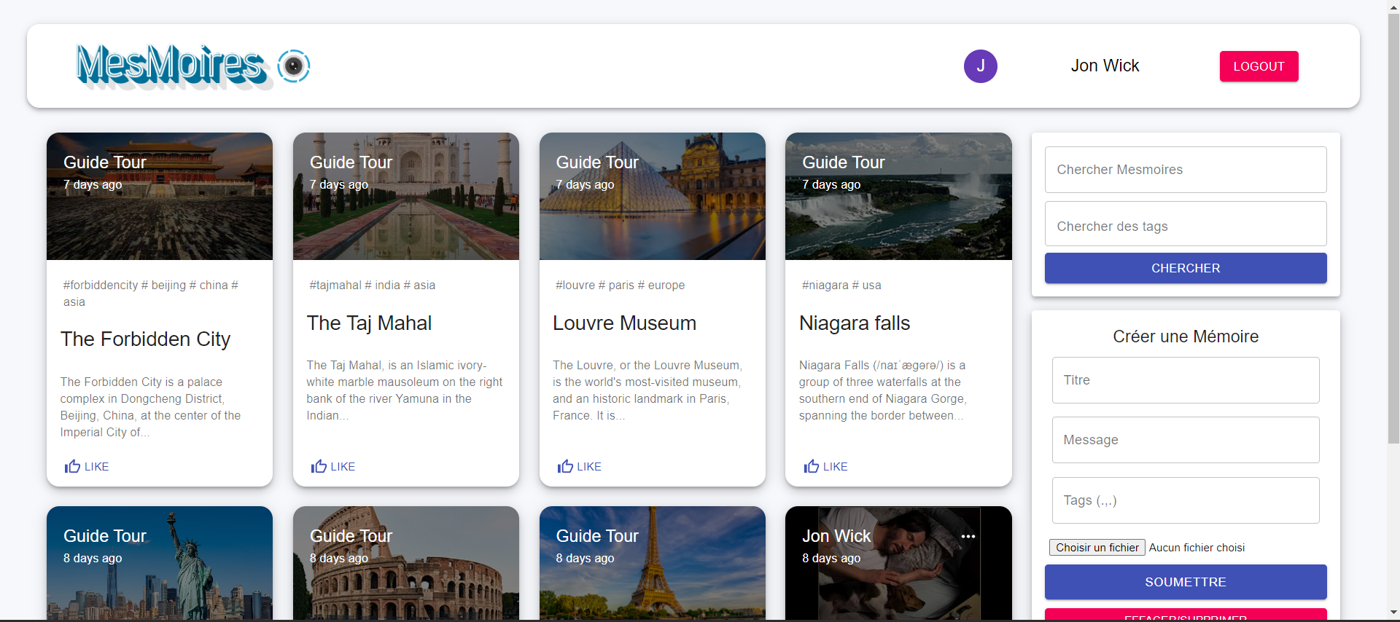Click the Tags (,.,) input field

point(1186,500)
